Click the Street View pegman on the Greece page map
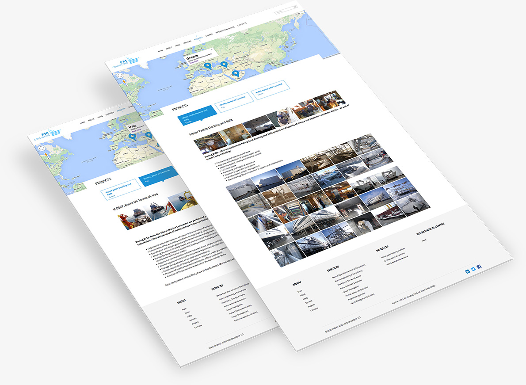The image size is (526, 385). coord(125,81)
